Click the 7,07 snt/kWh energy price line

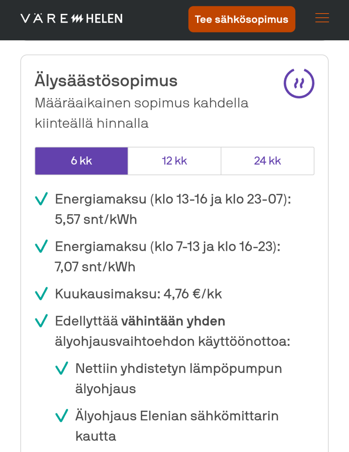95,267
